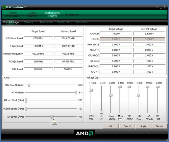Click the AMD logo at the bottom
This screenshot has height=142, width=169.
pyautogui.click(x=84, y=134)
